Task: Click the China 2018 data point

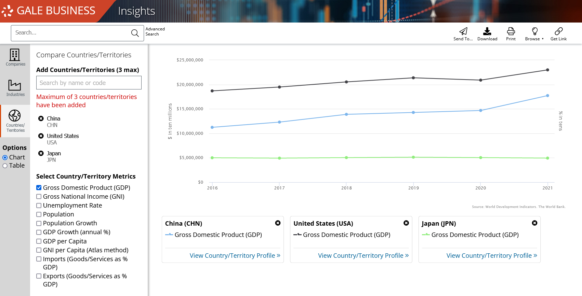Action: tap(346, 114)
